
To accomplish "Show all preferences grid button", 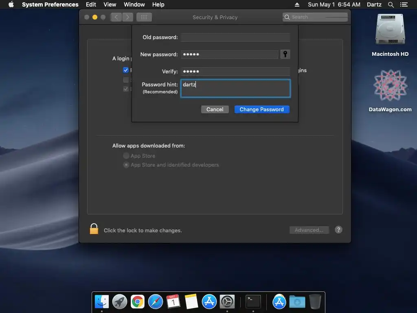I will (x=144, y=17).
